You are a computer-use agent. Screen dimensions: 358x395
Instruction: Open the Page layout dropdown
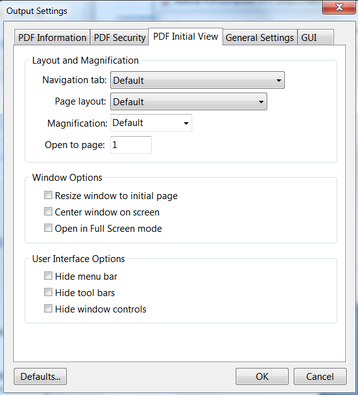click(188, 101)
